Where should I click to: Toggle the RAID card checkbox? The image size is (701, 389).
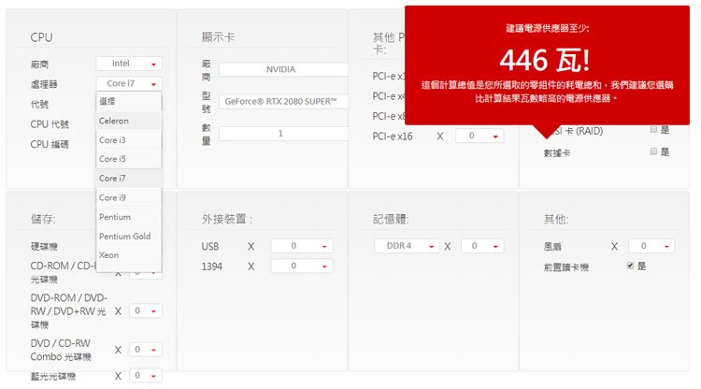[653, 129]
